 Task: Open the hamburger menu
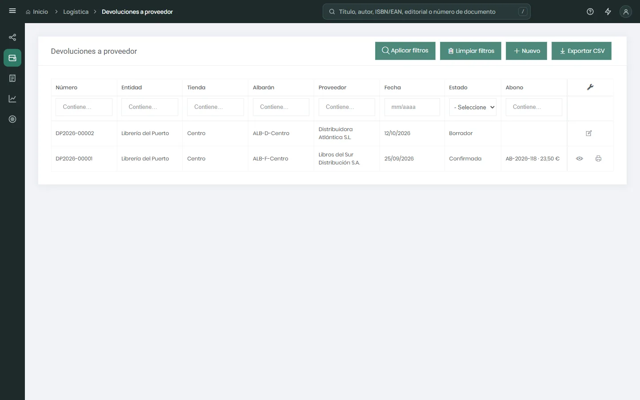click(12, 11)
